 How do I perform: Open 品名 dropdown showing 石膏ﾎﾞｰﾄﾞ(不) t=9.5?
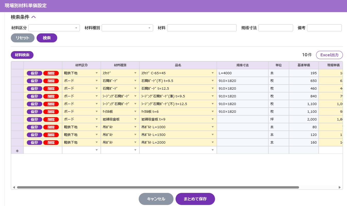pos(213,81)
